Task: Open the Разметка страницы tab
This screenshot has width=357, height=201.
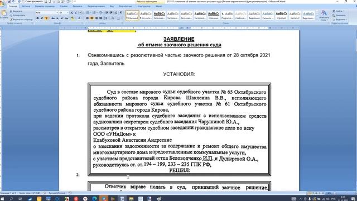Action: [45, 6]
